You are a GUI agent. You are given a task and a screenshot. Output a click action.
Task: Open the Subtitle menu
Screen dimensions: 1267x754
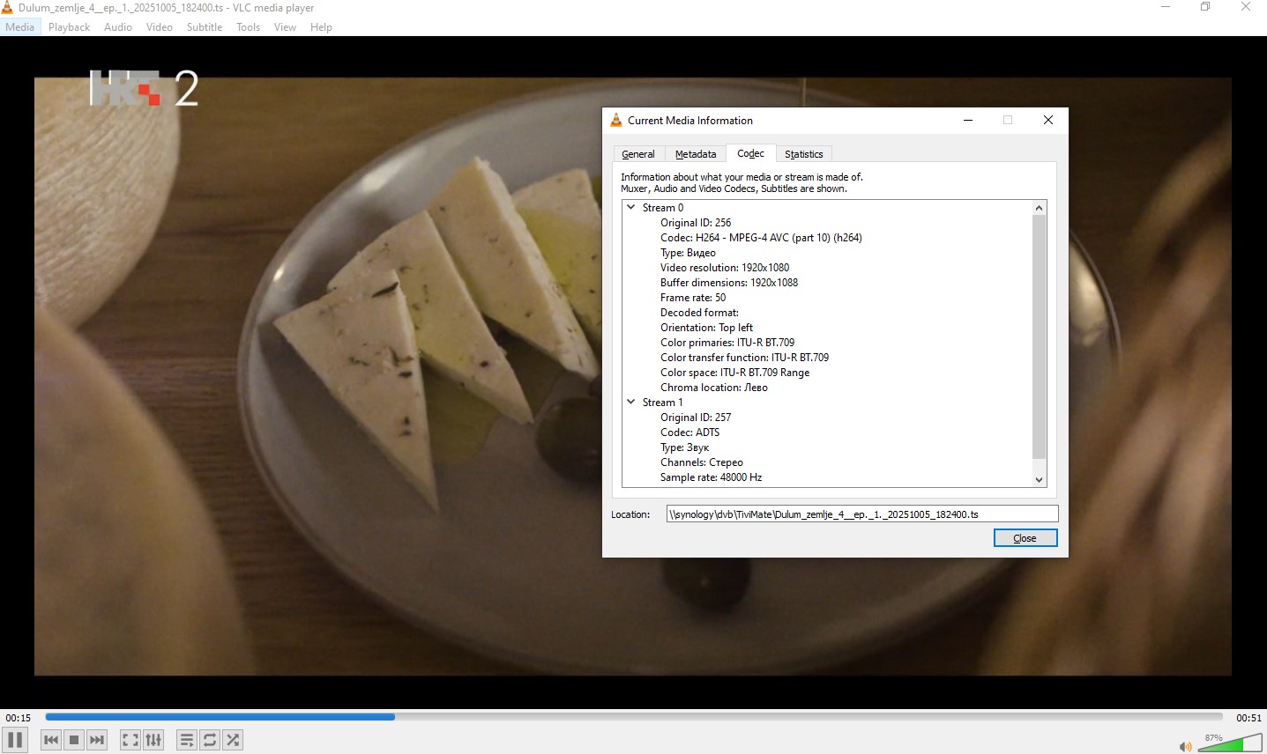[205, 27]
